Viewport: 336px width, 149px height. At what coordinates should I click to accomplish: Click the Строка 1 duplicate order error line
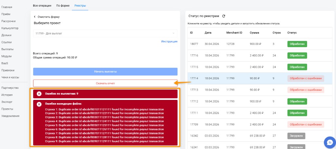click(x=104, y=109)
